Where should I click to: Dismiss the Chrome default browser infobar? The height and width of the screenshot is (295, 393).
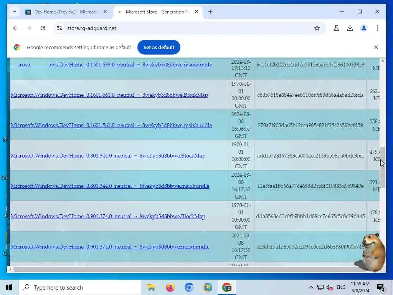point(376,47)
